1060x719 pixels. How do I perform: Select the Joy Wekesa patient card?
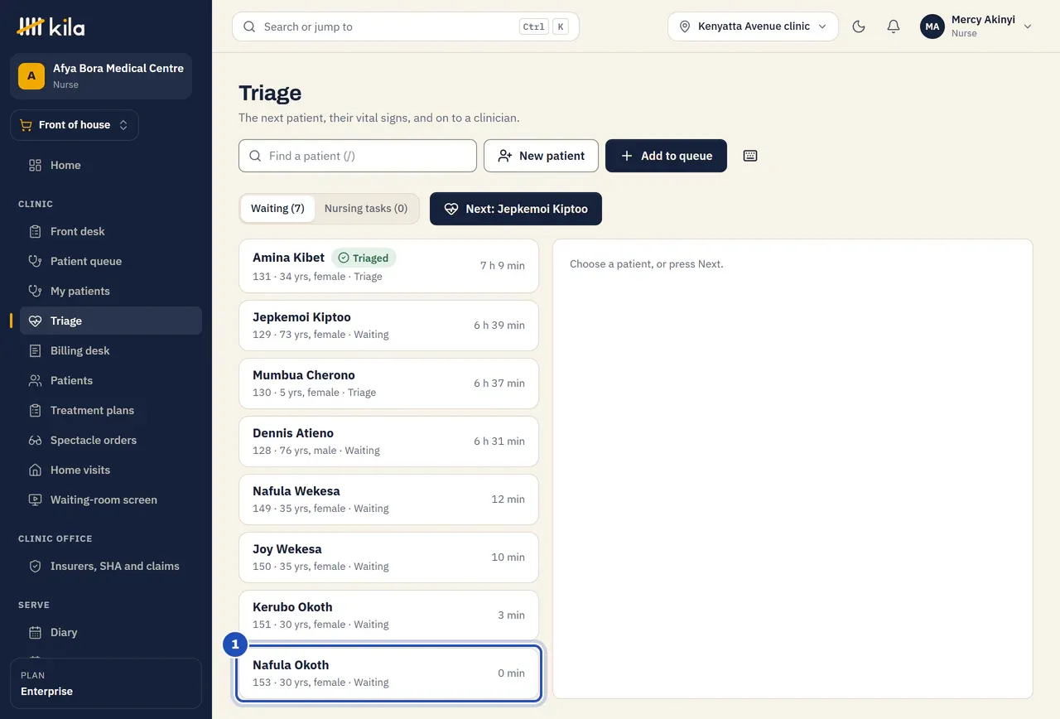click(388, 557)
